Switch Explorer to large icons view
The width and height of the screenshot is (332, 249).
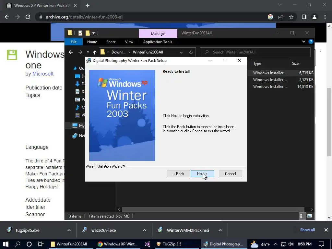click(x=310, y=216)
